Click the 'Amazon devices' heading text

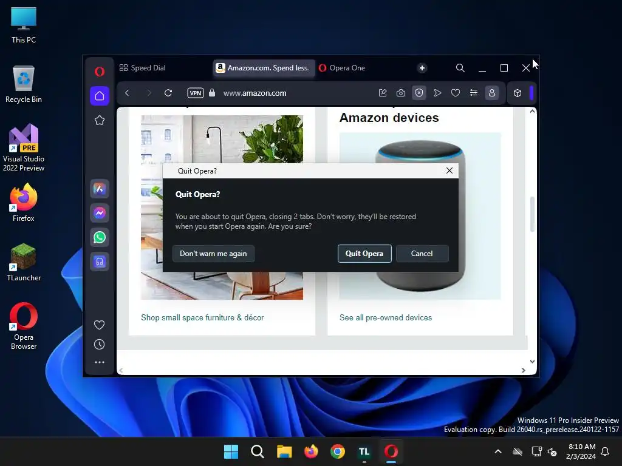389,118
